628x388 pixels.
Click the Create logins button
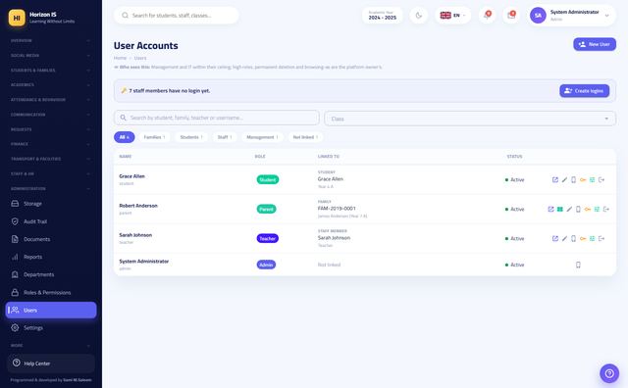[x=585, y=91]
